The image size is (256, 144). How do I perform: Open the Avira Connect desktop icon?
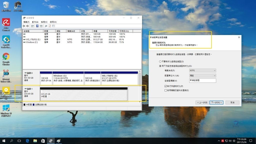[6, 22]
